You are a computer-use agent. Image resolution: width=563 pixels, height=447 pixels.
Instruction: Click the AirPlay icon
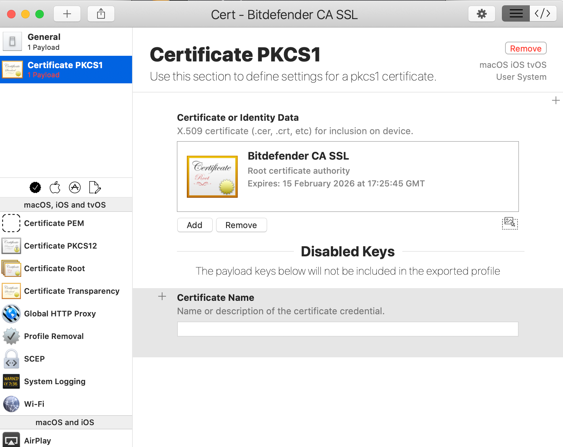(11, 440)
